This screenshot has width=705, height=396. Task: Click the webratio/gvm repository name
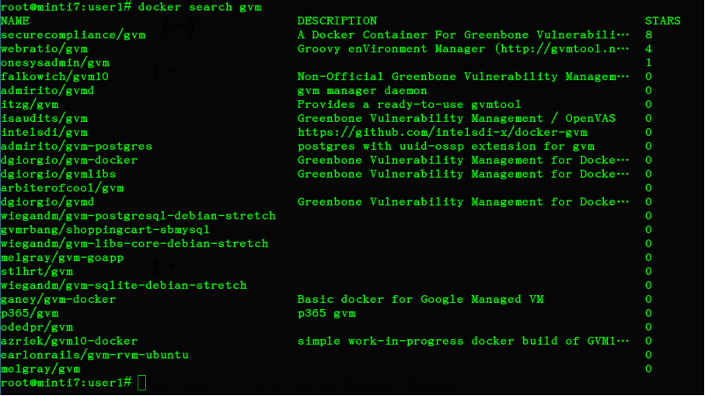tap(44, 49)
